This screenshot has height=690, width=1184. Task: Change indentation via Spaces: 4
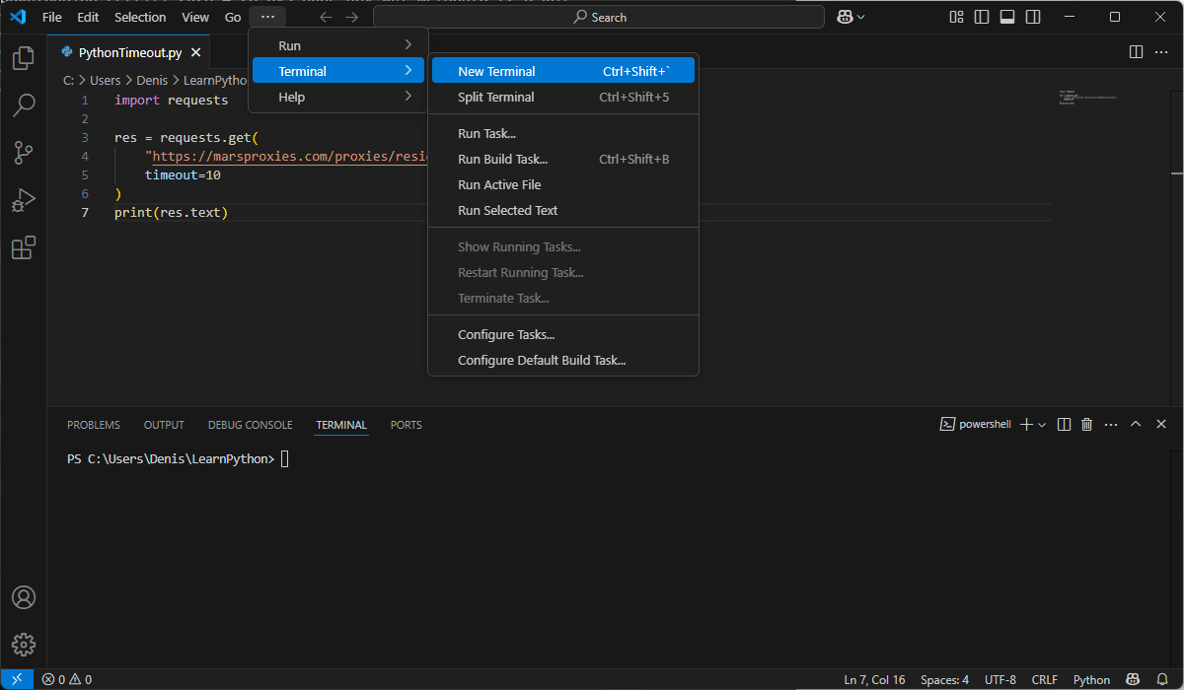point(944,679)
